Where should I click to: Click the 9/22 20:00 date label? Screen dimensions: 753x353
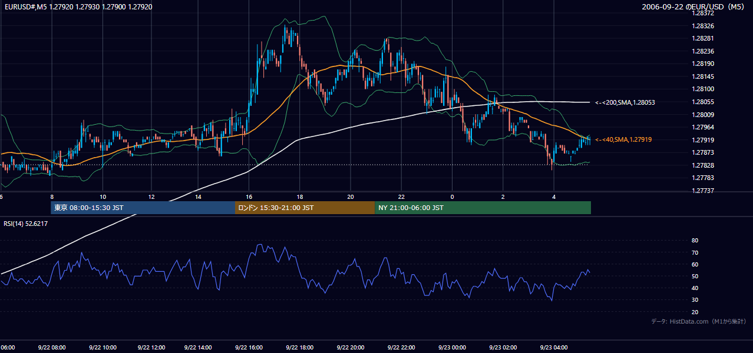(350, 348)
